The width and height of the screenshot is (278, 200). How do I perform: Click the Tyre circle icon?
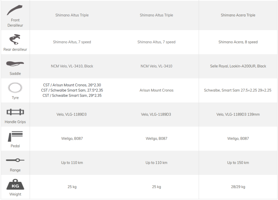point(15,88)
